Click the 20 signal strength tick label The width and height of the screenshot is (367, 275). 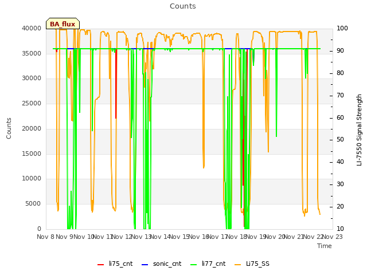[340, 206]
